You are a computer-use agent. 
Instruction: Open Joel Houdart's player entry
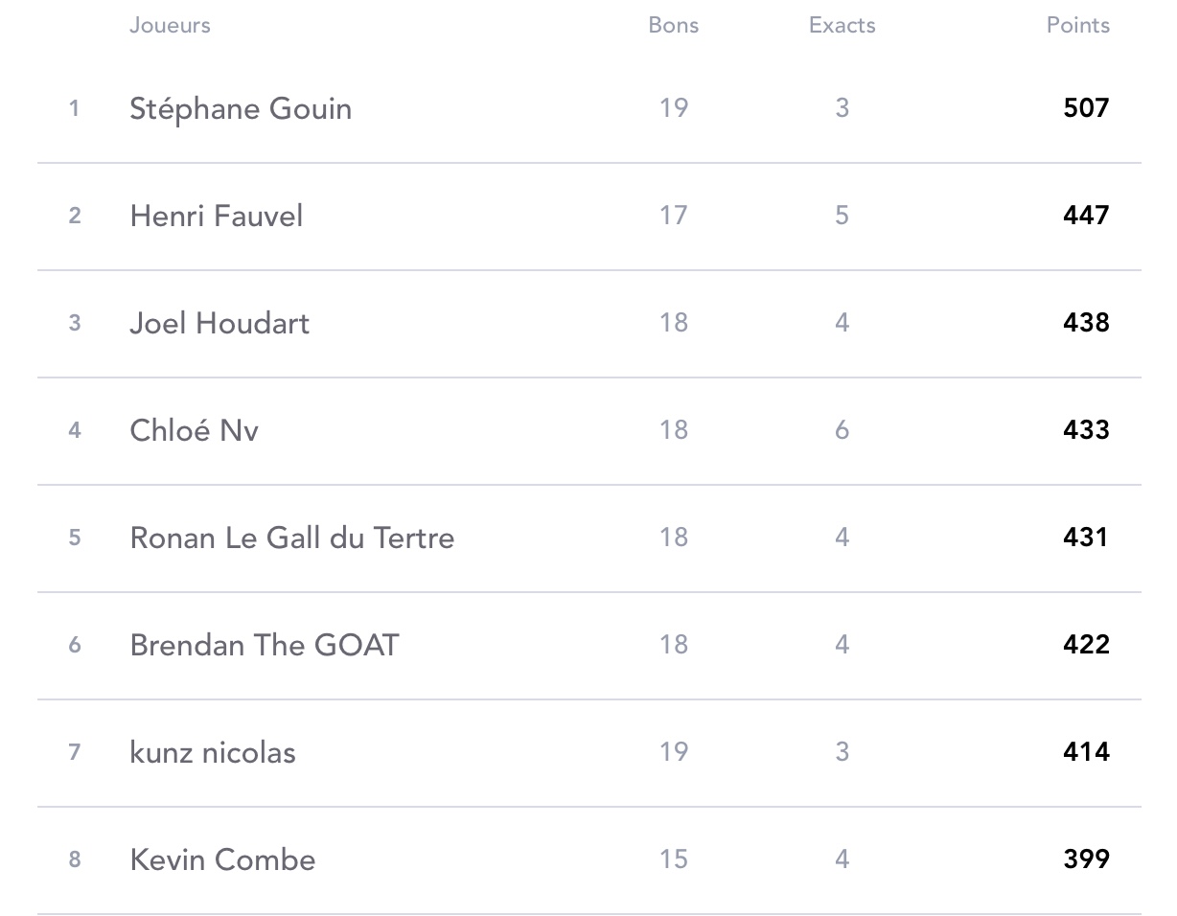pos(219,323)
